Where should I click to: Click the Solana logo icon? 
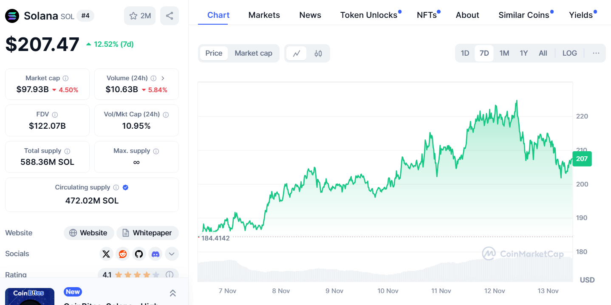(12, 16)
